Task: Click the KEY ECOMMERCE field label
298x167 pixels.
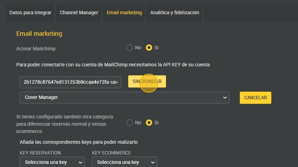Action: coord(111,153)
